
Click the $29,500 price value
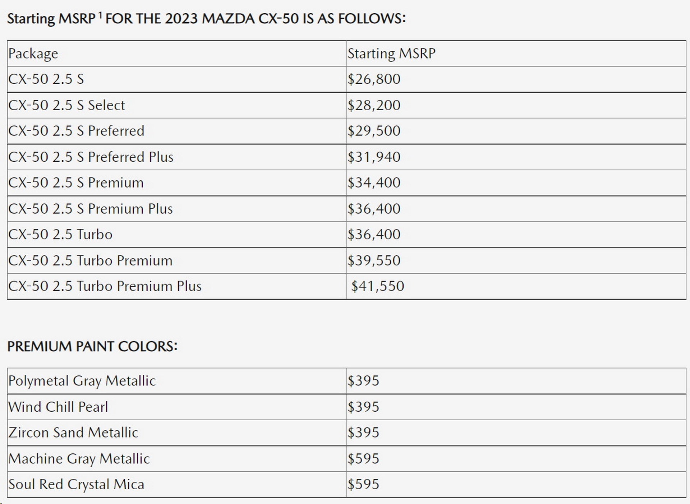(374, 131)
